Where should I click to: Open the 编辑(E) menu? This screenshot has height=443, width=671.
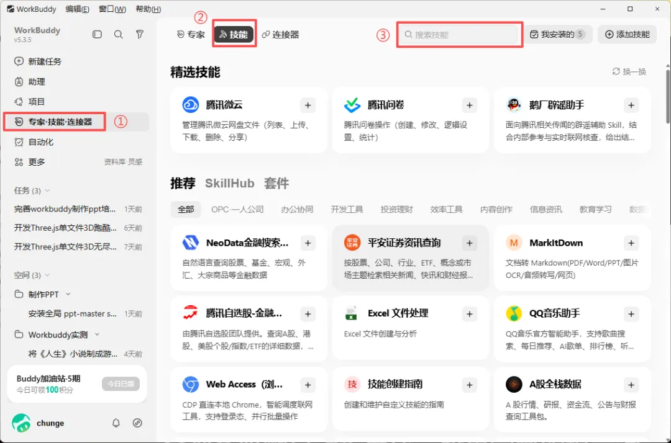(x=78, y=9)
